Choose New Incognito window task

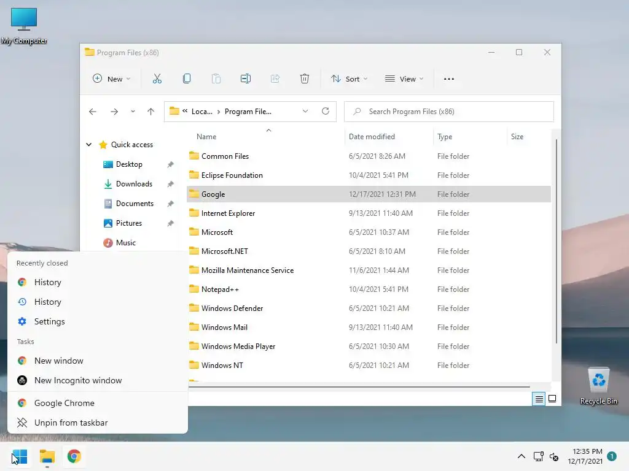tap(98, 380)
